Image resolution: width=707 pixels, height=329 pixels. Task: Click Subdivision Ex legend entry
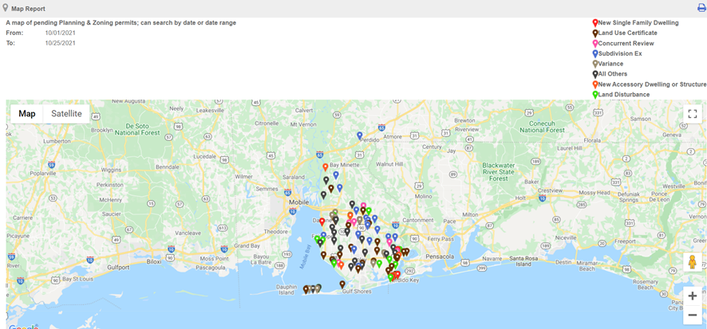tap(617, 53)
